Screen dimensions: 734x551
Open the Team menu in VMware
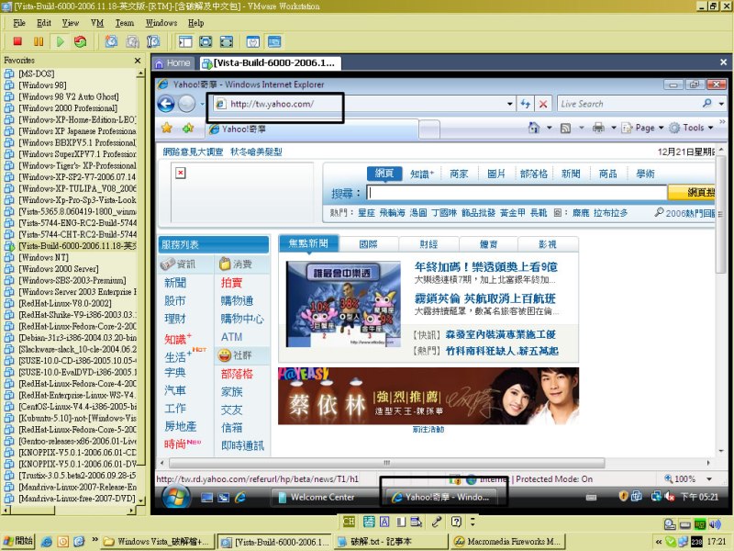(125, 23)
